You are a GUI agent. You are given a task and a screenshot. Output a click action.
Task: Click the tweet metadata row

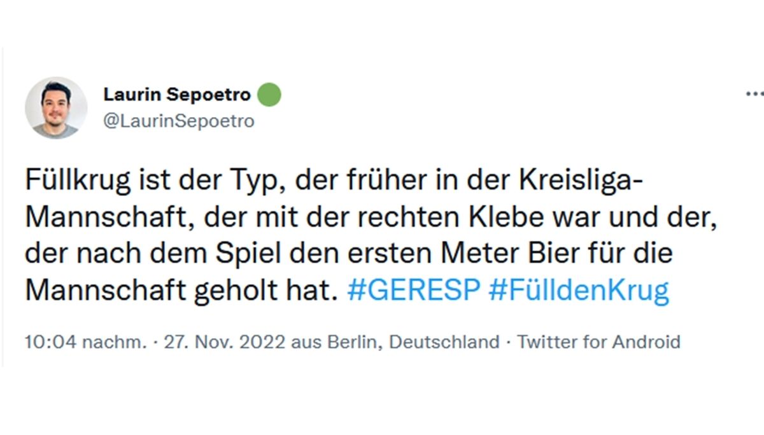(350, 342)
